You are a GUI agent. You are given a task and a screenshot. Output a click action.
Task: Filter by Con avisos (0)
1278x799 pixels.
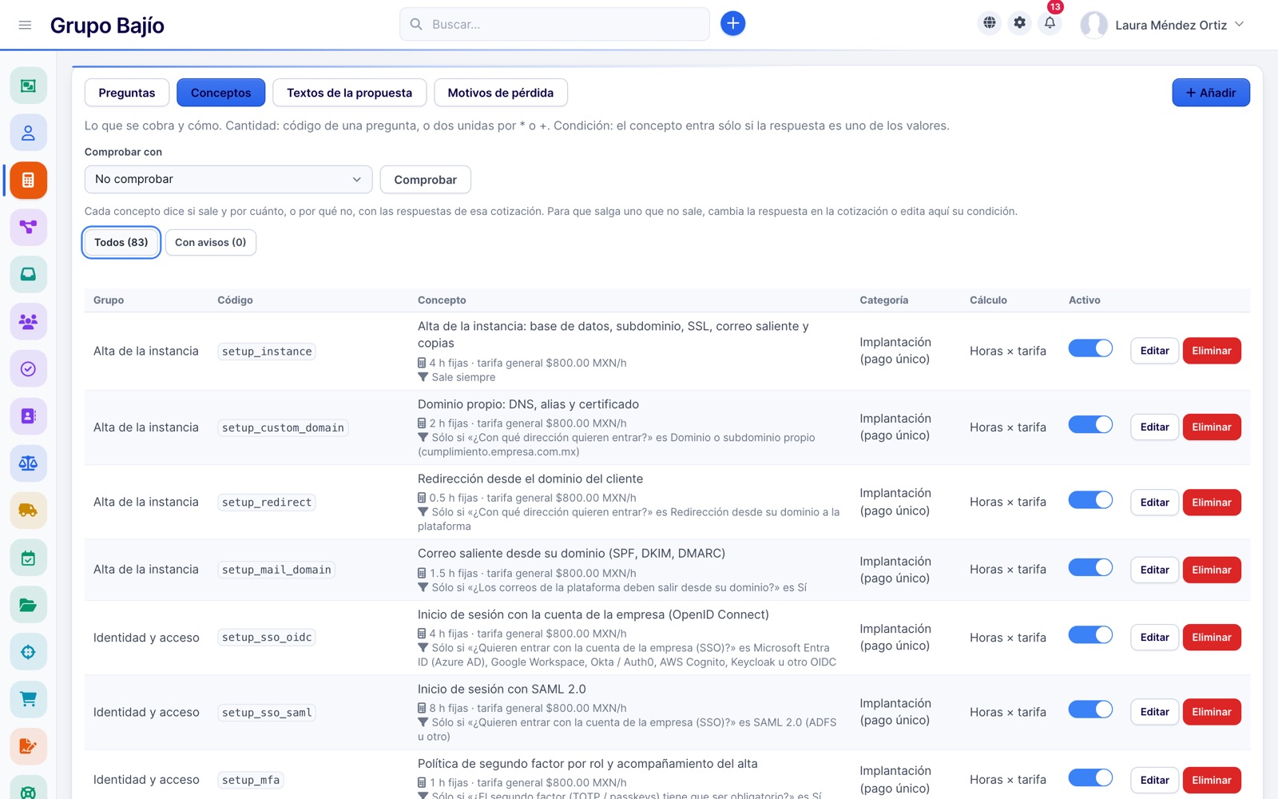211,242
